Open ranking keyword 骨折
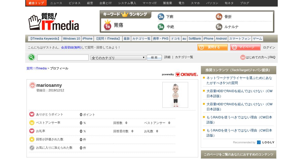 point(228,17)
